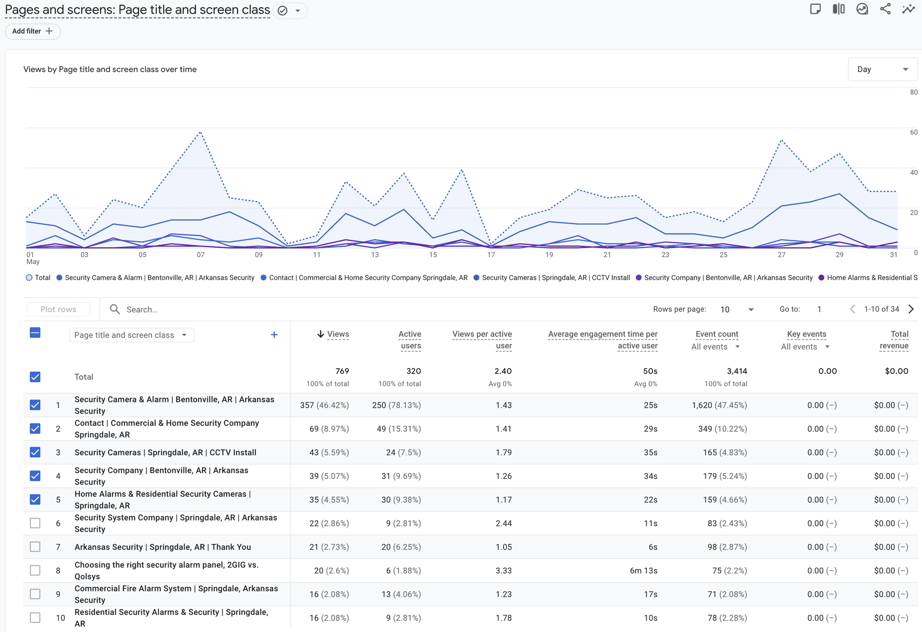Open the Insights sparkline icon
The width and height of the screenshot is (922, 632).
coord(908,9)
